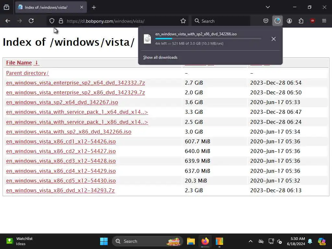Toggle the downloads panel toolbar button

tap(278, 21)
